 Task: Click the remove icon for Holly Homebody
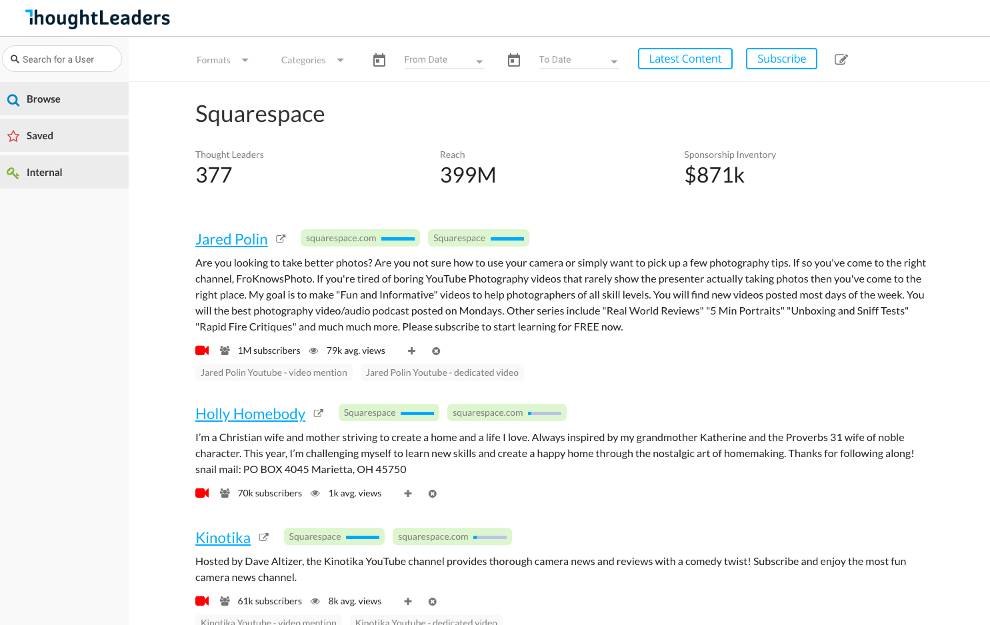point(433,494)
